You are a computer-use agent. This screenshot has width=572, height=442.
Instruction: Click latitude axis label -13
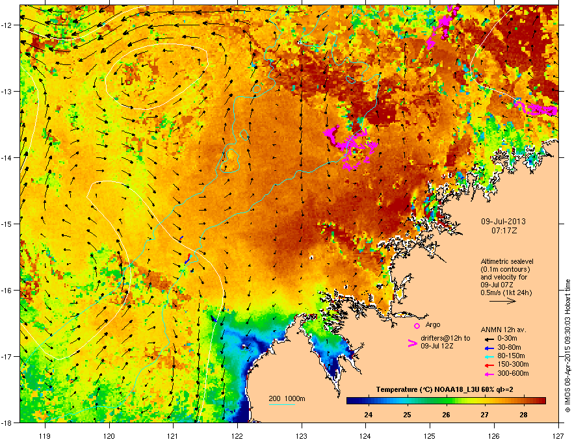click(7, 92)
